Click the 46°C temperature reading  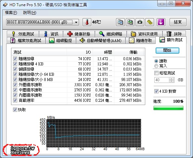click(96, 22)
